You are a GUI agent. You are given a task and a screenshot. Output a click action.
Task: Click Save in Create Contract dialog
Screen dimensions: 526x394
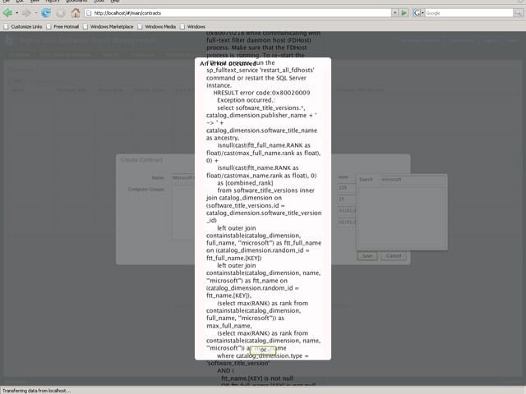[367, 256]
